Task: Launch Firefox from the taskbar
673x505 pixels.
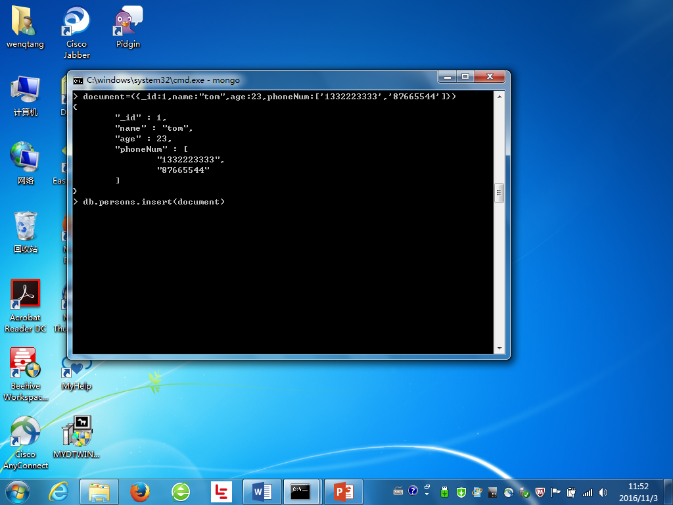Action: [x=140, y=492]
